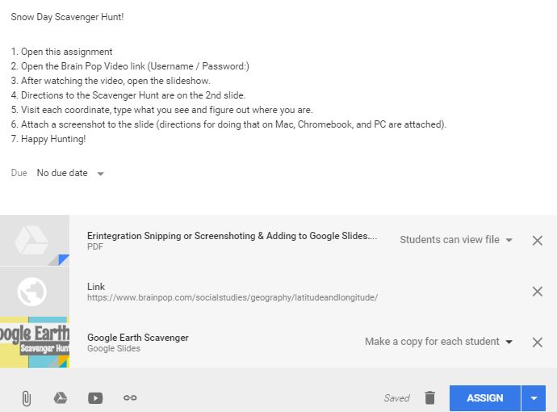Change 'Students can view file' permission
Screen dimensions: 557x412
click(456, 240)
